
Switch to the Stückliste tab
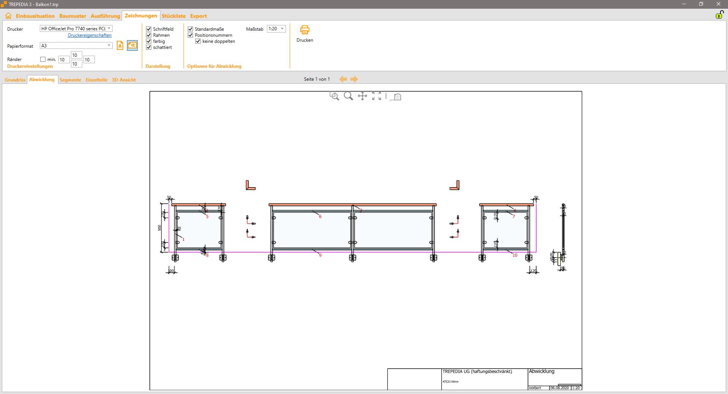(x=173, y=16)
